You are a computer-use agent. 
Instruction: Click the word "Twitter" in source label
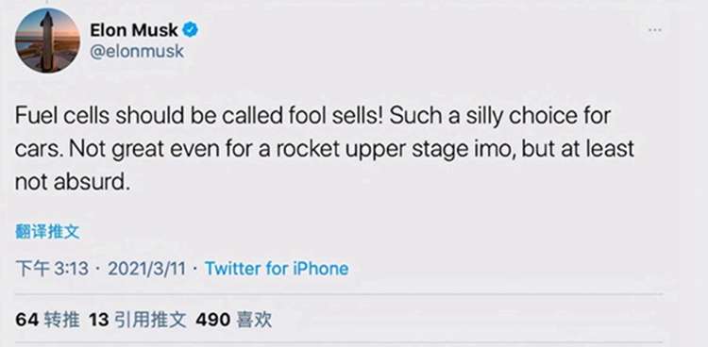(x=233, y=269)
